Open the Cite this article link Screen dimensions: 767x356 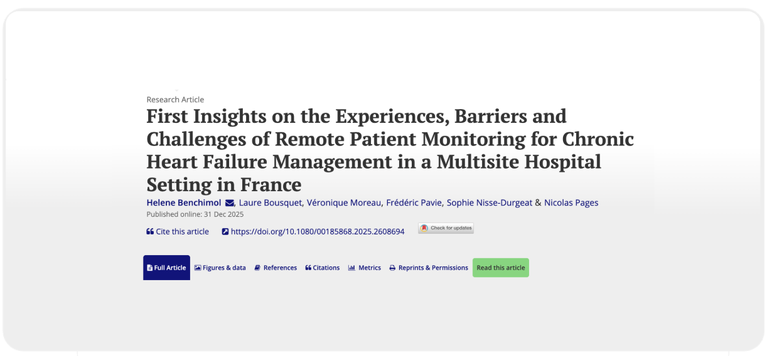click(182, 232)
